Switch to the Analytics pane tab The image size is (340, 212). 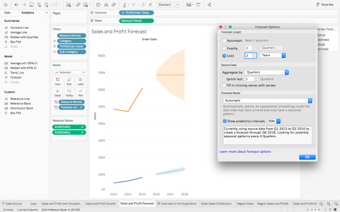[x=28, y=13]
